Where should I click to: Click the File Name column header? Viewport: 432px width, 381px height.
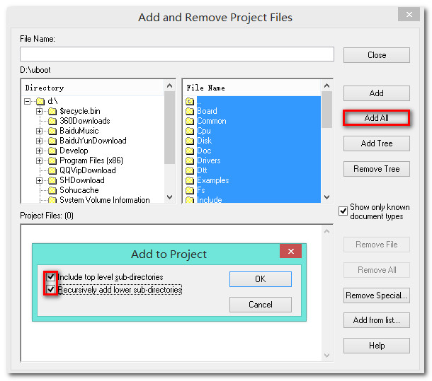[x=205, y=88]
